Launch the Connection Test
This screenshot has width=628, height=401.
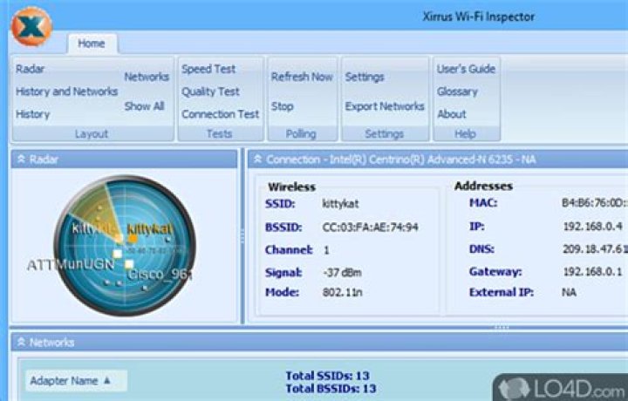[221, 114]
